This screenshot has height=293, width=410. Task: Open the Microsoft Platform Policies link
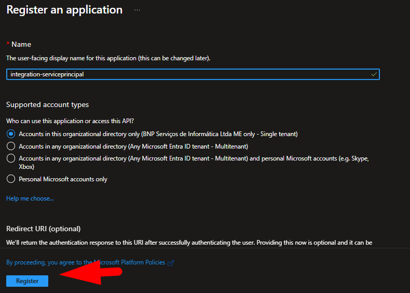(86, 262)
